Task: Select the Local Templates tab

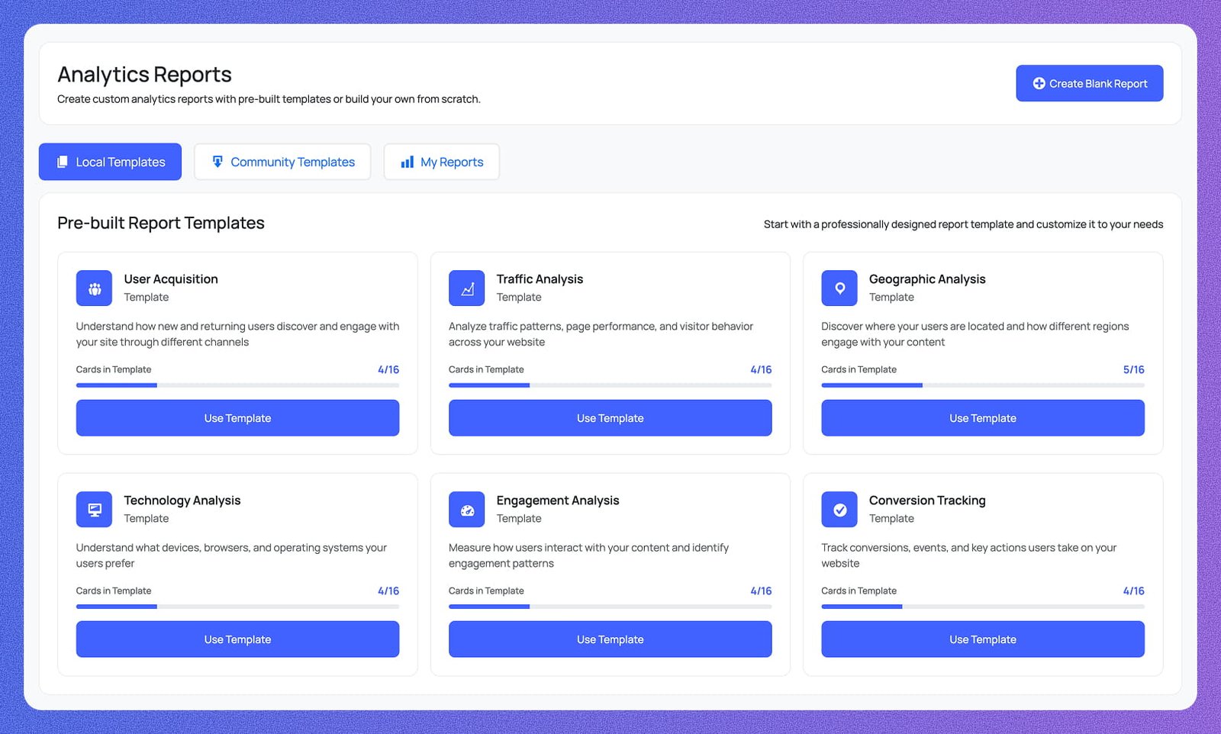Action: pos(110,161)
